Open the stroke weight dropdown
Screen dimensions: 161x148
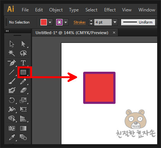(115, 22)
